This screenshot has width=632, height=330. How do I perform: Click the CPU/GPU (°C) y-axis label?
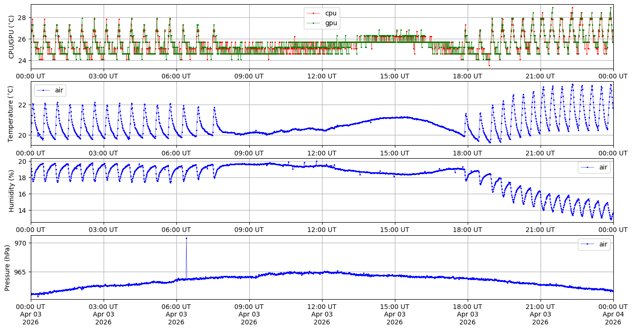(12, 37)
